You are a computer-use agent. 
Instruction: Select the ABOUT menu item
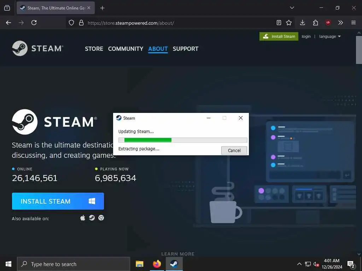pyautogui.click(x=158, y=49)
